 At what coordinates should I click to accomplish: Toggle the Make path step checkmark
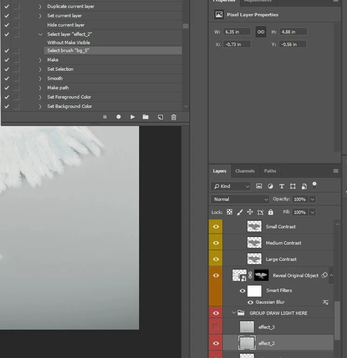[x=7, y=88]
